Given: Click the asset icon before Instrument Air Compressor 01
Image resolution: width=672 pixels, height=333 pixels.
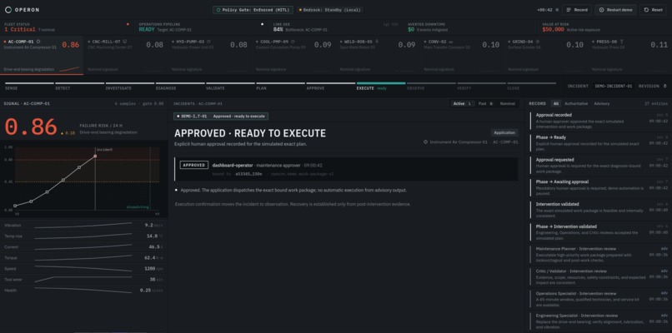Looking at the screenshot, I should coord(425,142).
